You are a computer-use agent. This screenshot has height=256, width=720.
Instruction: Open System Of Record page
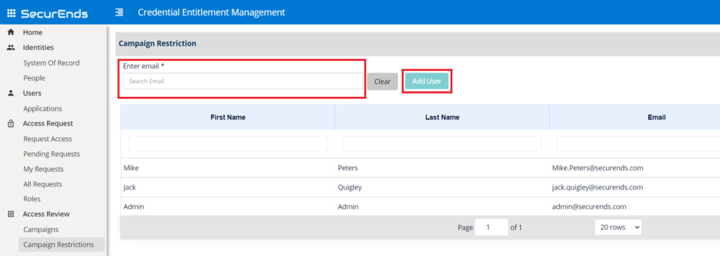[51, 63]
